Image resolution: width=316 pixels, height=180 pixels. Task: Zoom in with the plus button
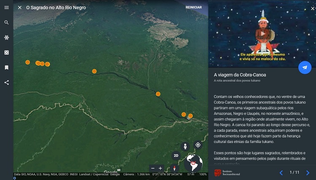[x=161, y=168]
